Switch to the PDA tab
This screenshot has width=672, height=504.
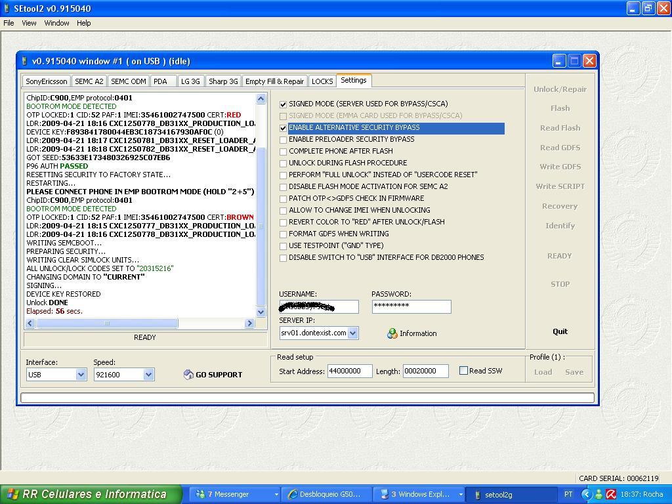(163, 81)
